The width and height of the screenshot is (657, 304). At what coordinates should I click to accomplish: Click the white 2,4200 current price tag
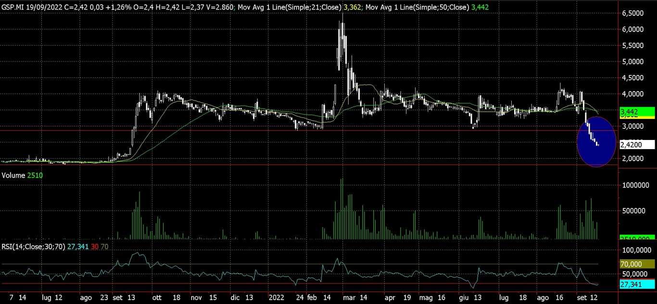636,144
